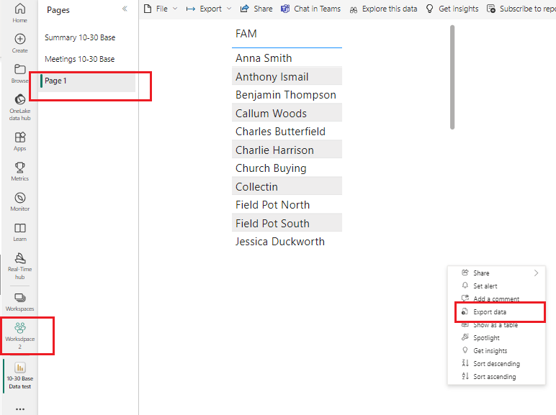Open the File menu
Image resolution: width=556 pixels, height=415 pixels.
162,9
